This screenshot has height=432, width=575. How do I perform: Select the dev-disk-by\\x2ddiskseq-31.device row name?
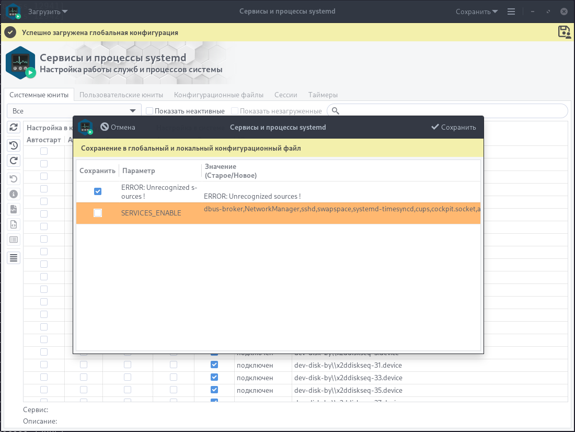pos(348,365)
